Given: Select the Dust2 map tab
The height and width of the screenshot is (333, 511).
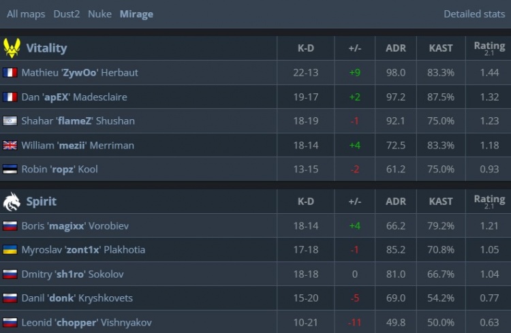Looking at the screenshot, I should 67,14.
